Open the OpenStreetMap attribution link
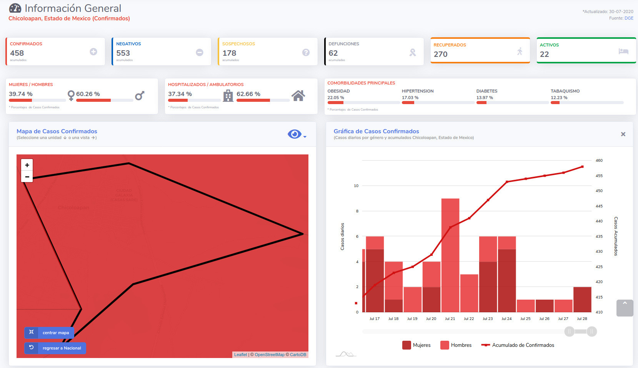Image resolution: width=638 pixels, height=368 pixels. [270, 355]
